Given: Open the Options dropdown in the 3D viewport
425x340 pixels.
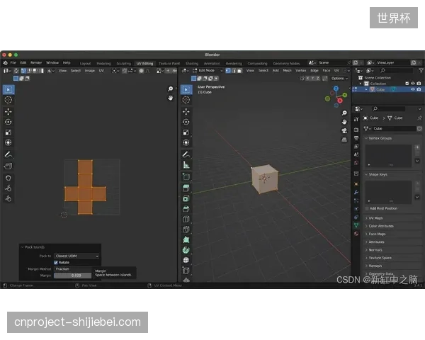Looking at the screenshot, I should click(x=339, y=79).
